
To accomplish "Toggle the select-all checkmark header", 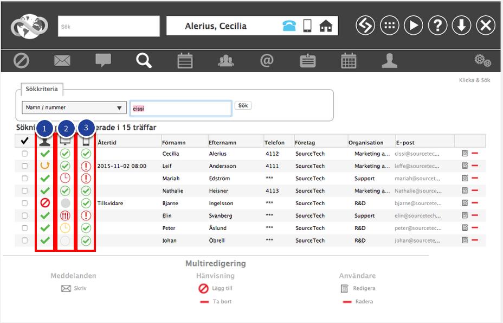I will (24, 141).
